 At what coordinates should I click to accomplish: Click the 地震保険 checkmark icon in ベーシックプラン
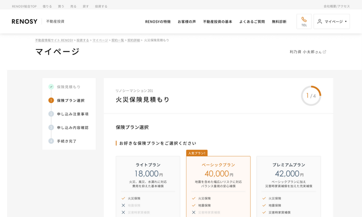(194, 205)
